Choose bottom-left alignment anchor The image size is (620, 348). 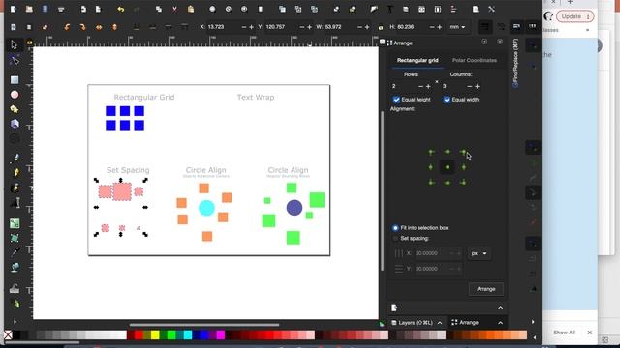click(431, 183)
